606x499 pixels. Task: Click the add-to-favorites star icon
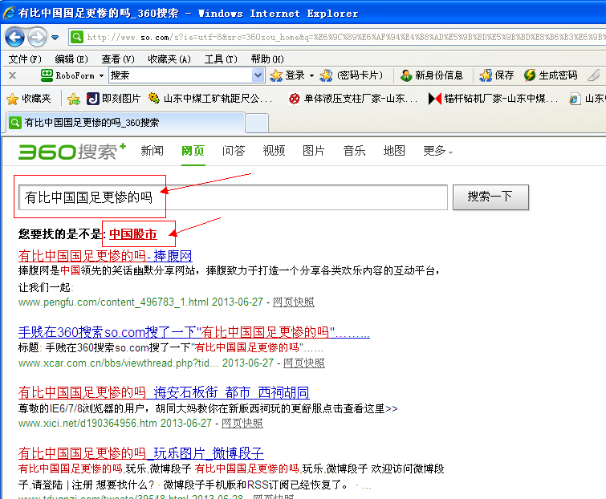[73, 99]
